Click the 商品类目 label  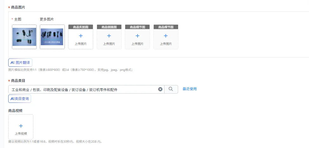tap(18, 81)
